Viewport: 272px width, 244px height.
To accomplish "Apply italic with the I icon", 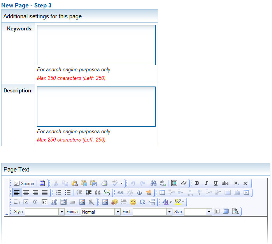I will click(x=206, y=183).
